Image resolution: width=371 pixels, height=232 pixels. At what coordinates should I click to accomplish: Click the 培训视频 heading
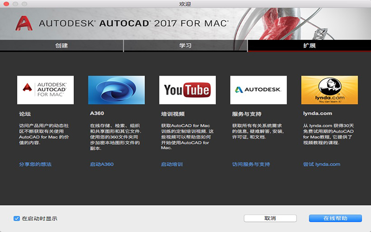[173, 114]
